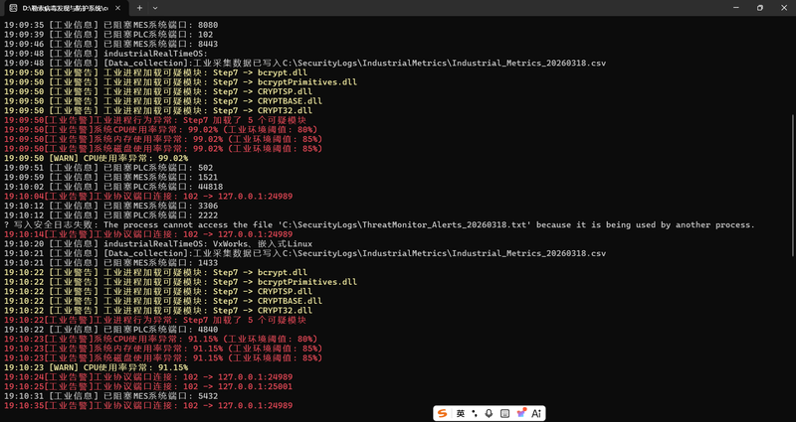796x422 pixels.
Task: Click the microphone voice input icon
Action: 489,413
